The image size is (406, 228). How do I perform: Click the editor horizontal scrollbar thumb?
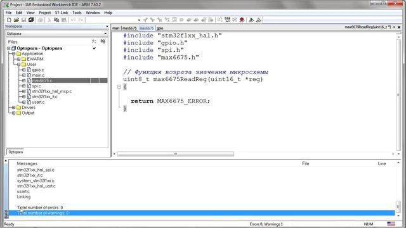(176, 154)
